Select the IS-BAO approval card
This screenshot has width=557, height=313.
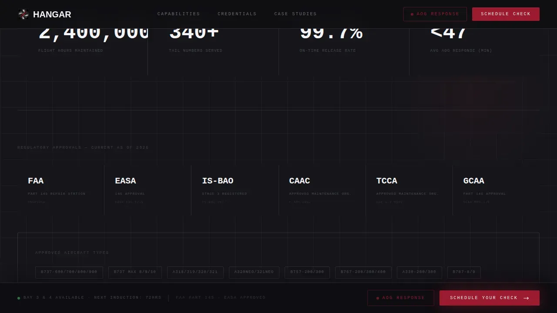(x=235, y=190)
